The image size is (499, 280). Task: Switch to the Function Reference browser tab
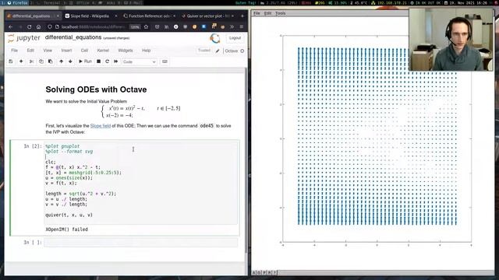[x=149, y=16]
